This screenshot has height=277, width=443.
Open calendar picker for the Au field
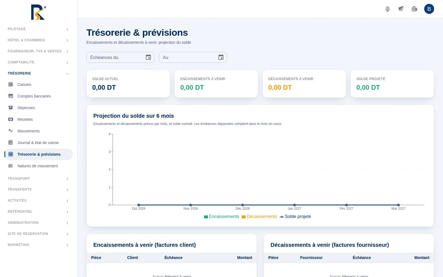(221, 57)
